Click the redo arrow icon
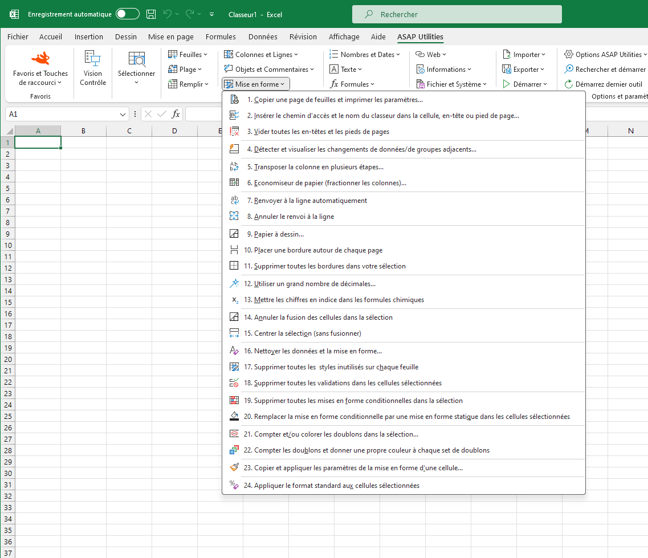This screenshot has height=558, width=648. (190, 14)
